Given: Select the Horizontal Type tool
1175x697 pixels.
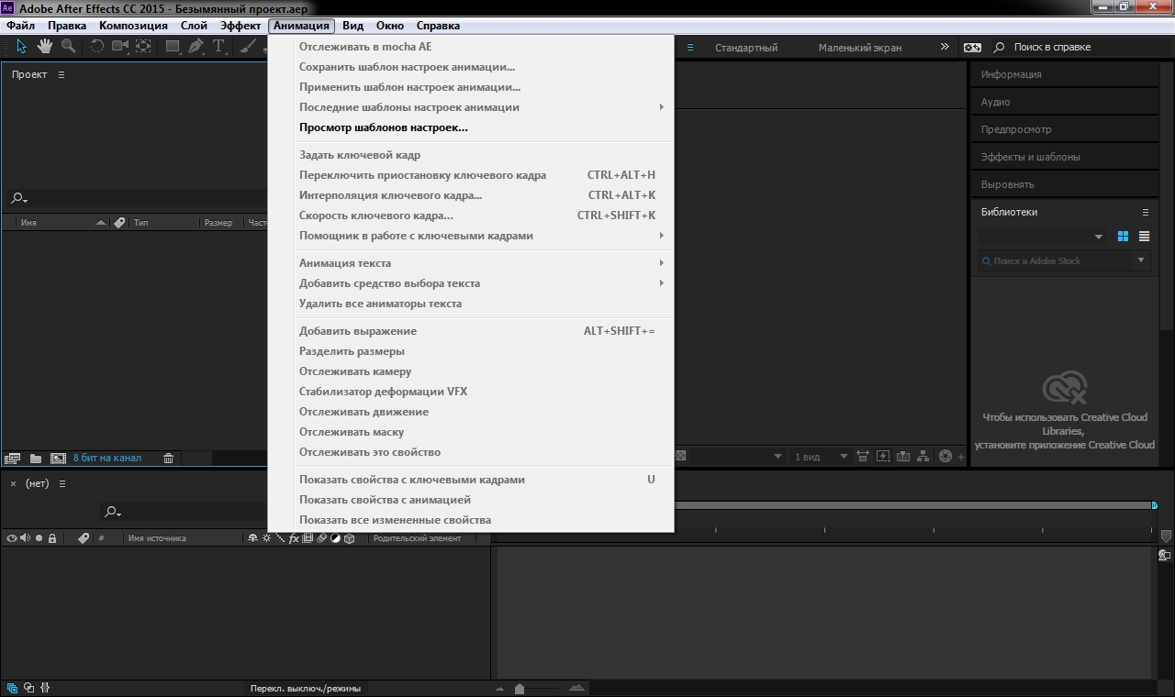Looking at the screenshot, I should coord(219,46).
